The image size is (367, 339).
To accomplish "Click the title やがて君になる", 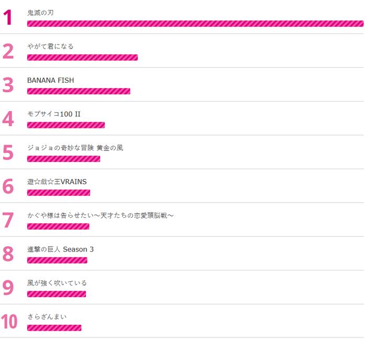I will click(x=50, y=46).
